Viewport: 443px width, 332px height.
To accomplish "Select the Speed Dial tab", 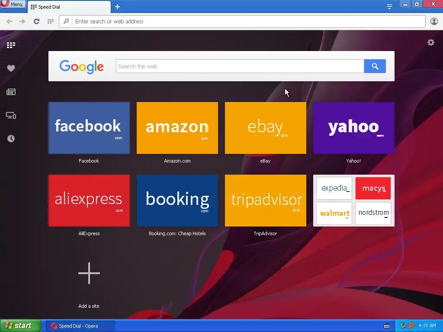I will pyautogui.click(x=69, y=7).
